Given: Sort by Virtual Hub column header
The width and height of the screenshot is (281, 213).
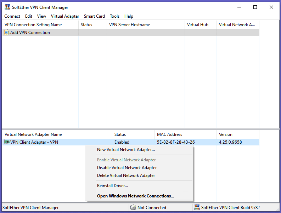Looking at the screenshot, I should pos(201,25).
